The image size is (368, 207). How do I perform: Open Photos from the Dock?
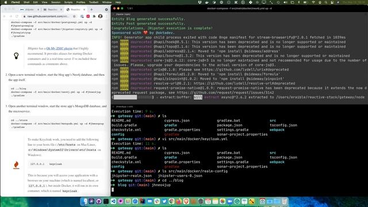(223, 201)
